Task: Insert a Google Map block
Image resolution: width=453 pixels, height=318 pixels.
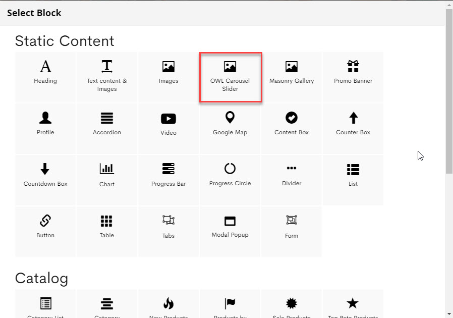Action: pos(230,129)
